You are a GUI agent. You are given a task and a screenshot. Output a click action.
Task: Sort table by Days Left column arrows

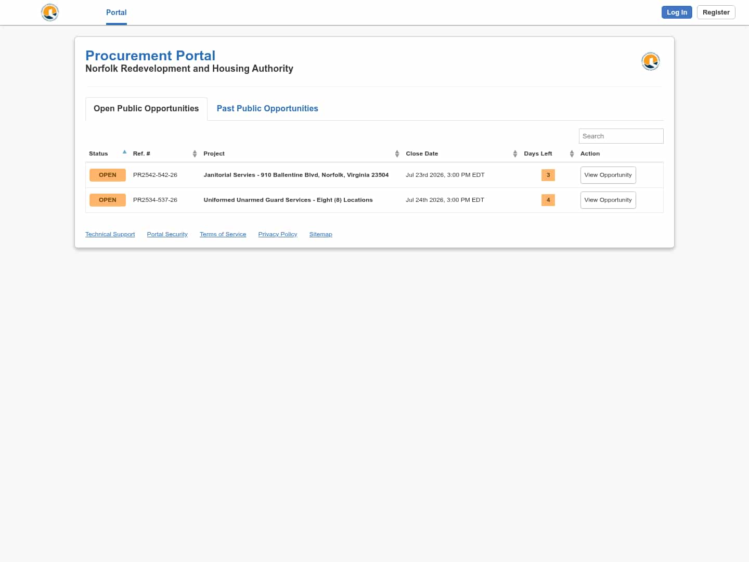572,154
